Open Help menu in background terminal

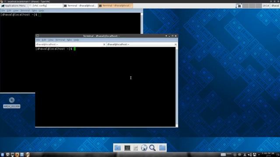pos(41,10)
